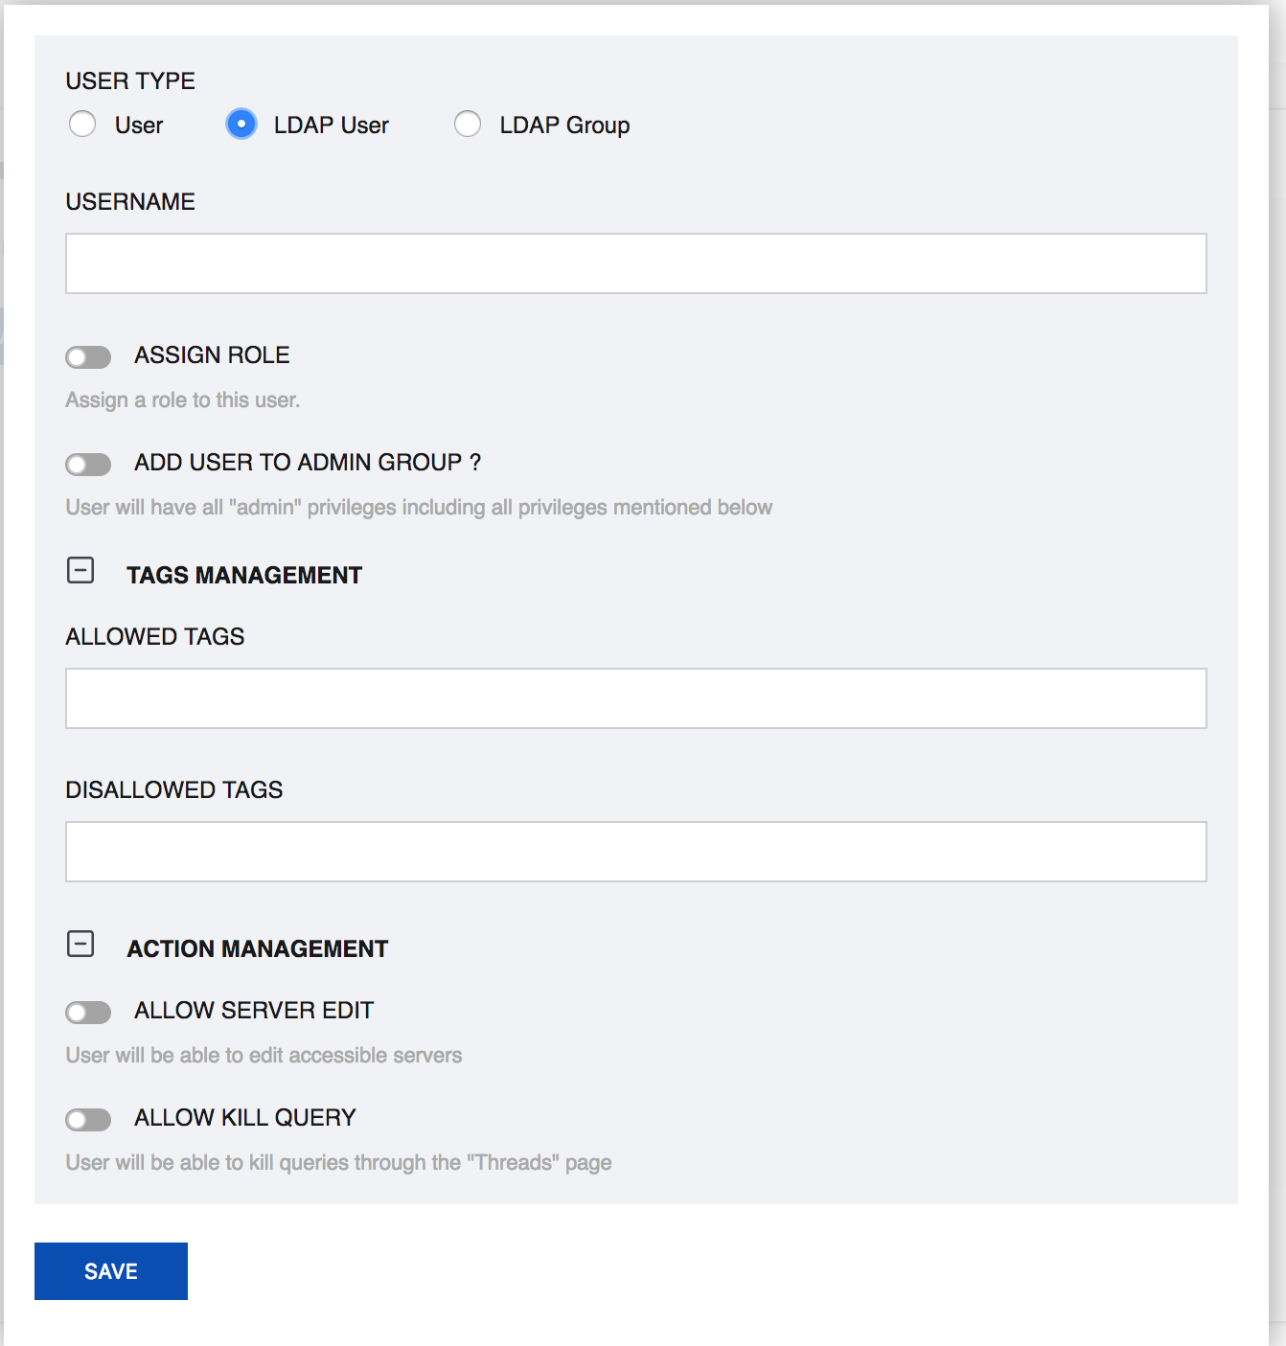Image resolution: width=1286 pixels, height=1346 pixels.
Task: Enable the Allow Server Edit switch
Action: [x=88, y=1013]
